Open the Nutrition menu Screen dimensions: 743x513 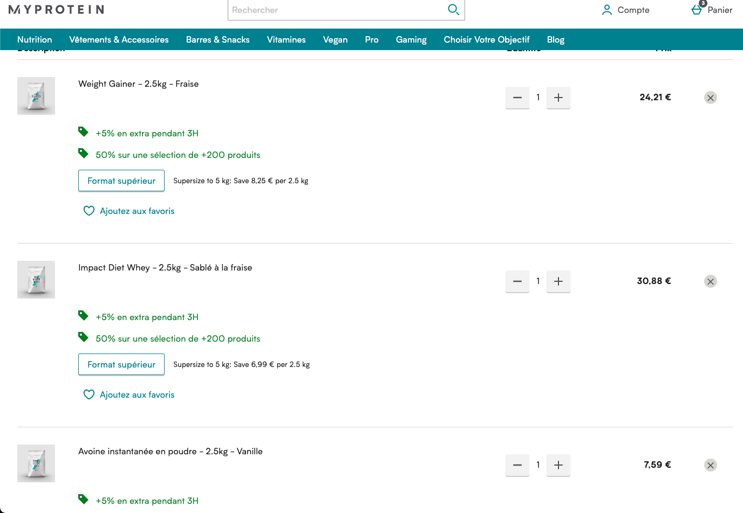click(35, 39)
